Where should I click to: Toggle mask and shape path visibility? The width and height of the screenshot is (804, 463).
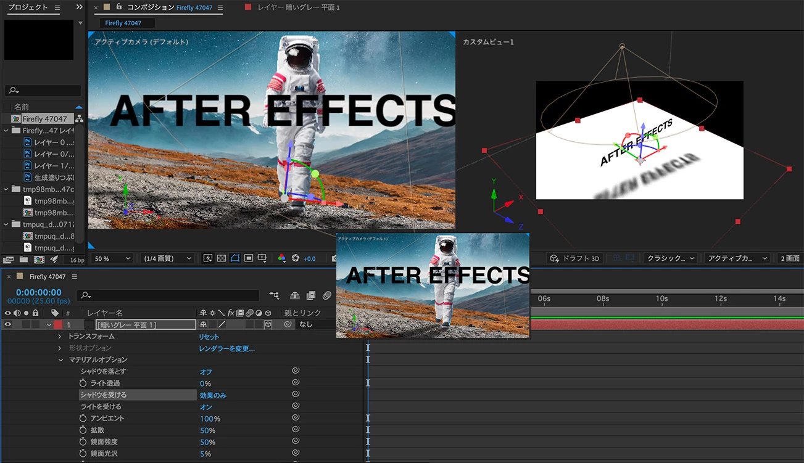(x=235, y=258)
